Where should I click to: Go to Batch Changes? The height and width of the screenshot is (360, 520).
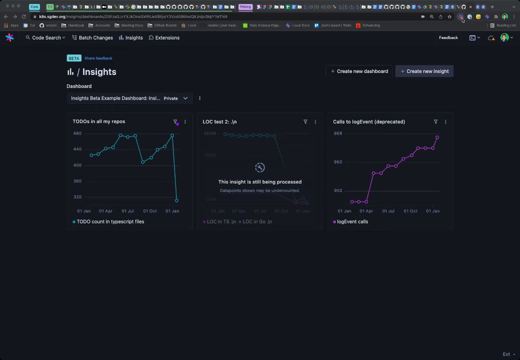(92, 37)
